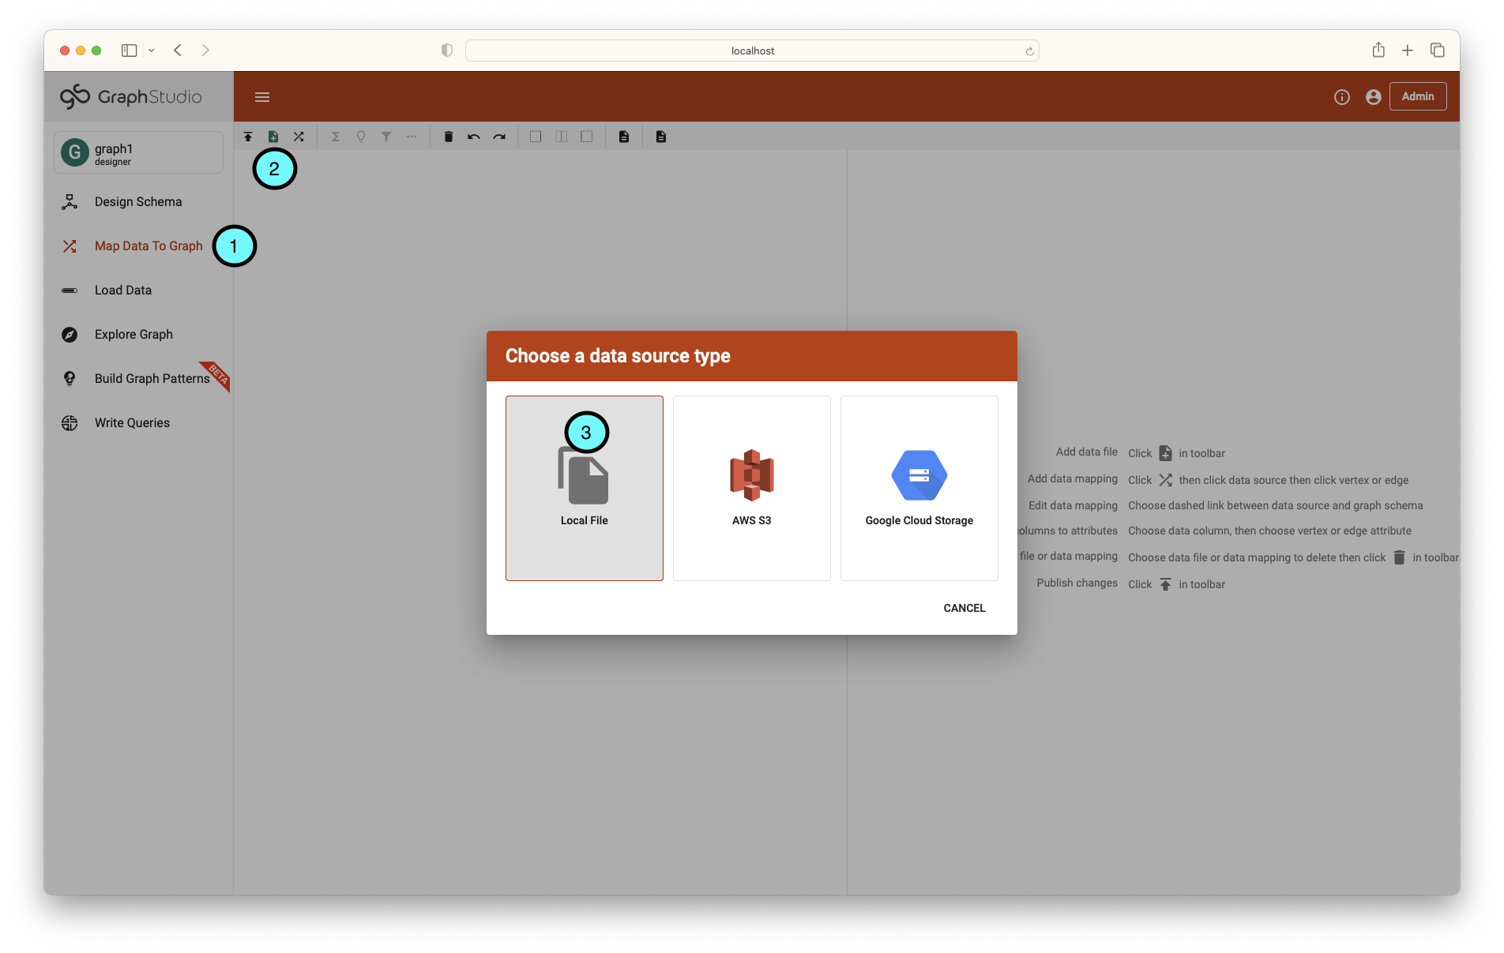Open the graph1 designer graph selector
The image size is (1504, 953).
coord(138,152)
